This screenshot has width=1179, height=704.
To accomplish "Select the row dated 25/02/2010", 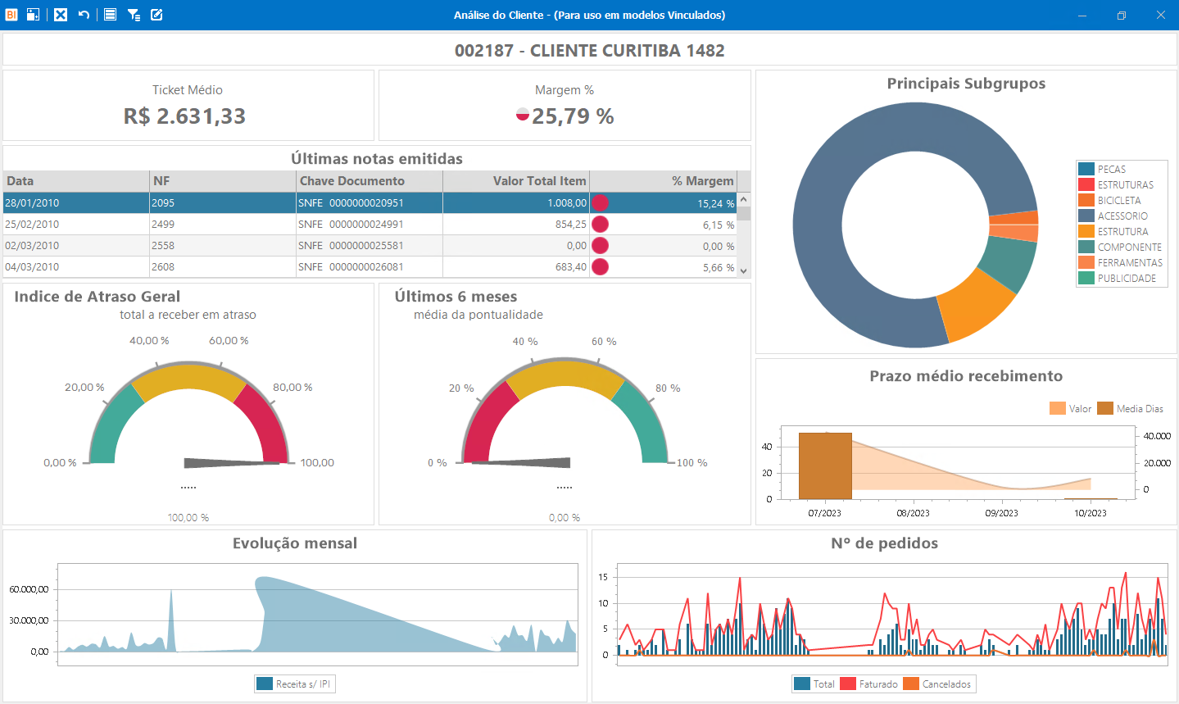I will (x=370, y=224).
